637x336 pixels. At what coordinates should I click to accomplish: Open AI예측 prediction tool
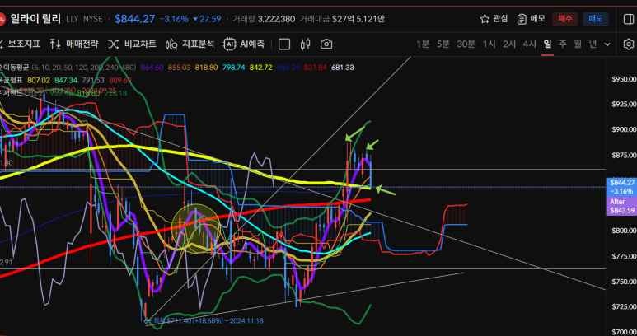point(244,44)
